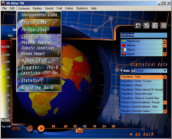Click the People category icon beside Y Axis
Screen dimensions: 172x139
coord(133,71)
